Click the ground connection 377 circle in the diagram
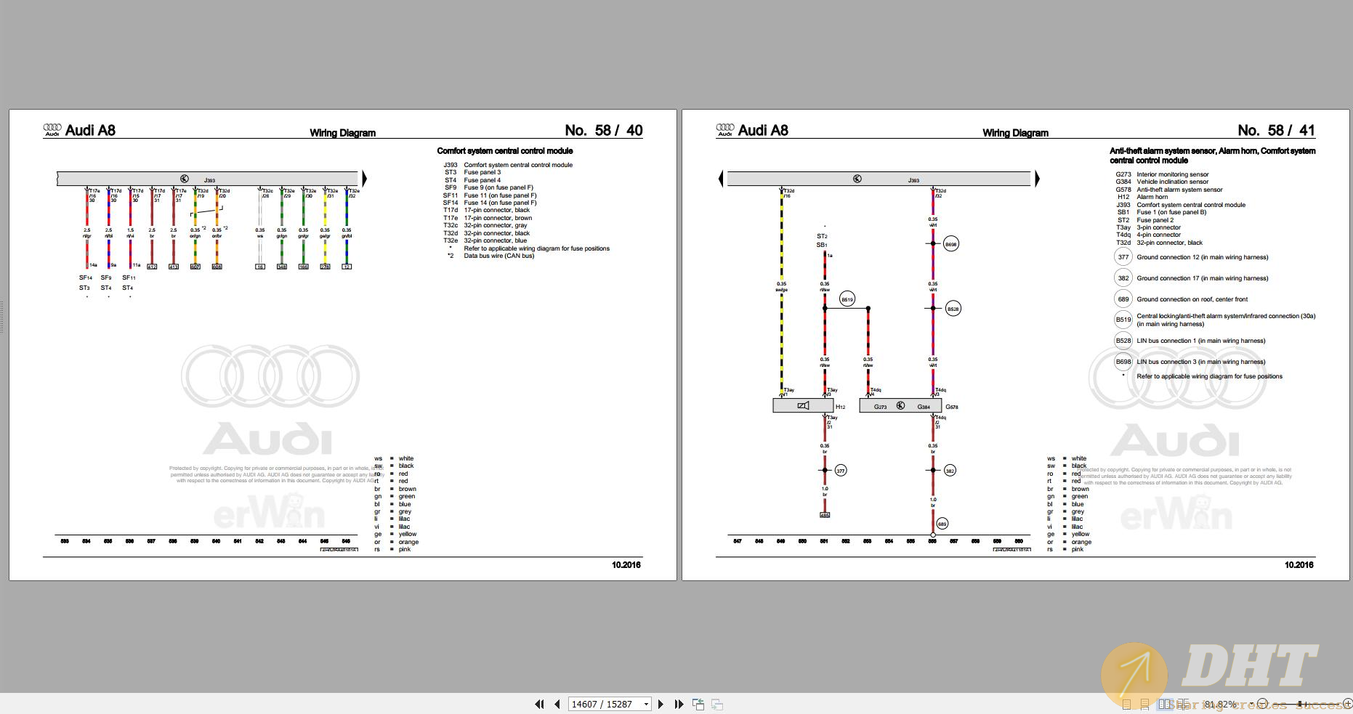Screen dimensions: 1353x714 841,471
